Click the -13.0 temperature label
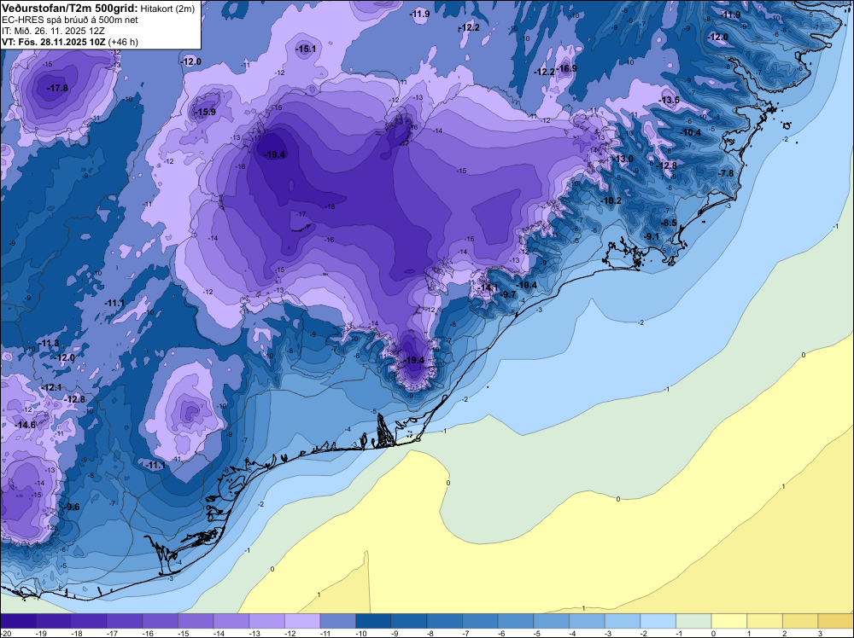Screen dimensions: 854x638 [623, 159]
